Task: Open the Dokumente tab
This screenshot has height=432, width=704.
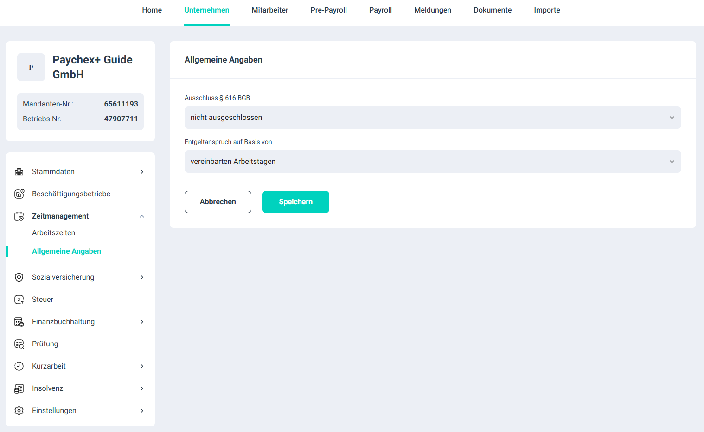Action: (x=493, y=10)
